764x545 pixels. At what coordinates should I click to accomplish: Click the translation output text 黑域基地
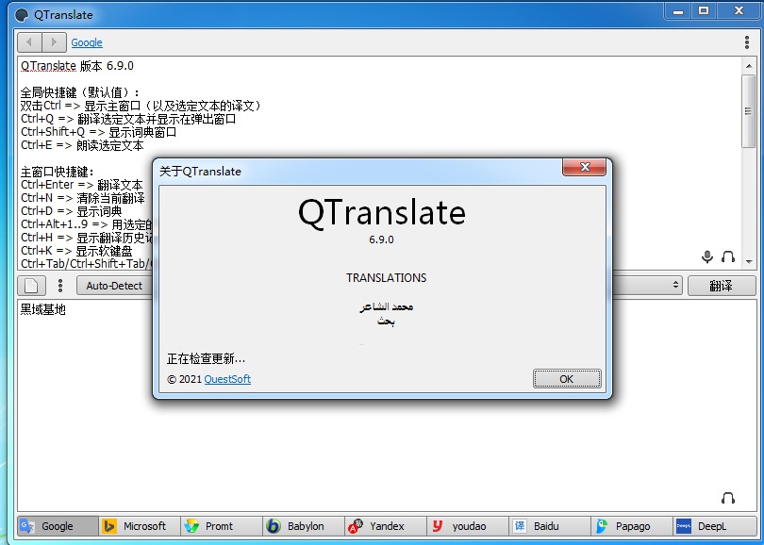click(42, 309)
